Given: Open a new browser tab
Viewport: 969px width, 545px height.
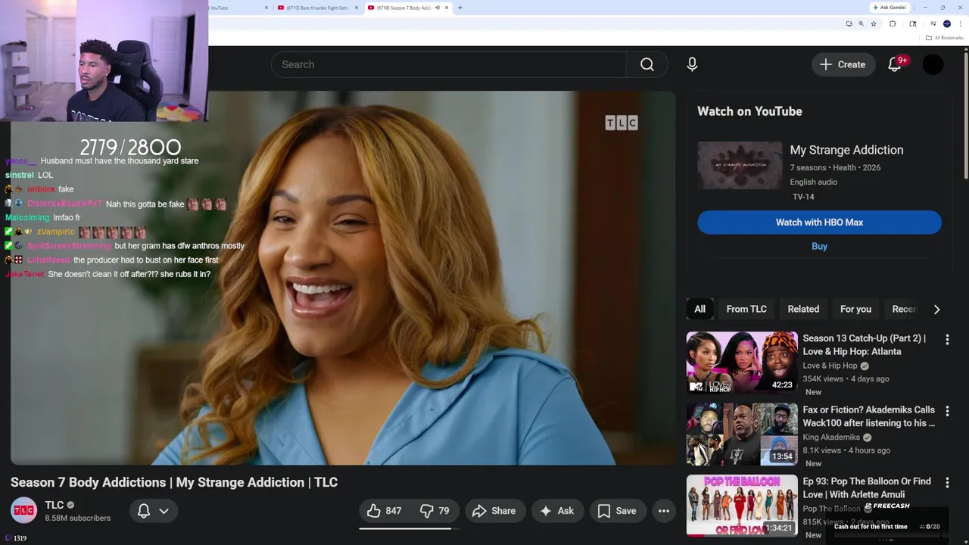Looking at the screenshot, I should coord(460,8).
